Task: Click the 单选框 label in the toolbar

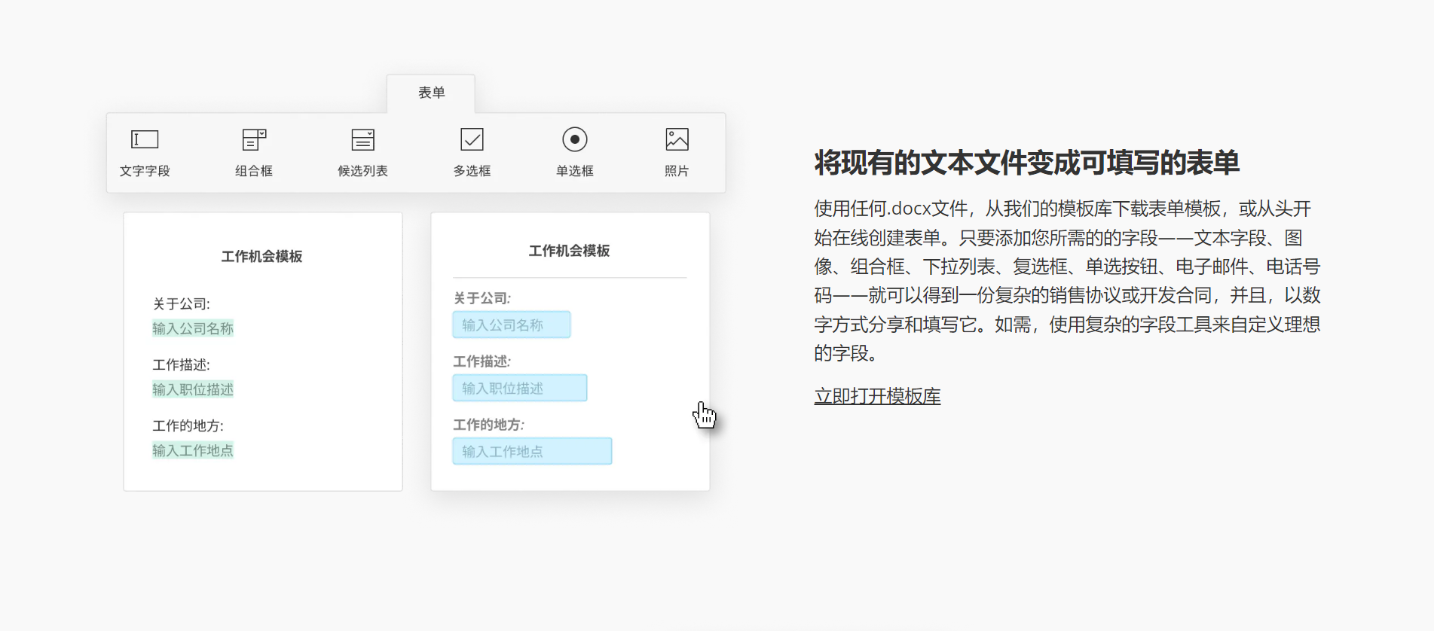Action: click(574, 171)
